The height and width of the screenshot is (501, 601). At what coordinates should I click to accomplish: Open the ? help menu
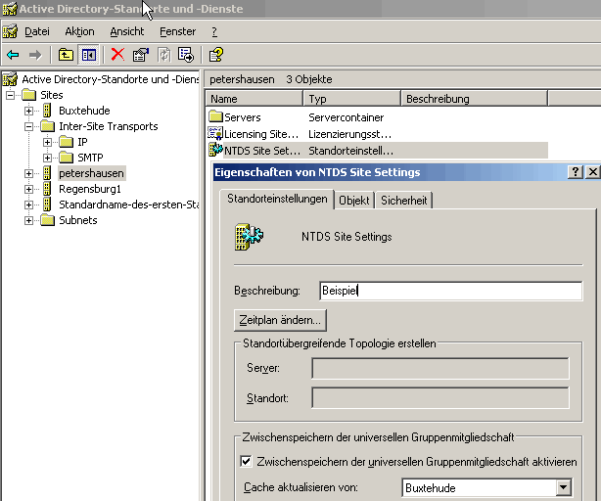point(214,31)
